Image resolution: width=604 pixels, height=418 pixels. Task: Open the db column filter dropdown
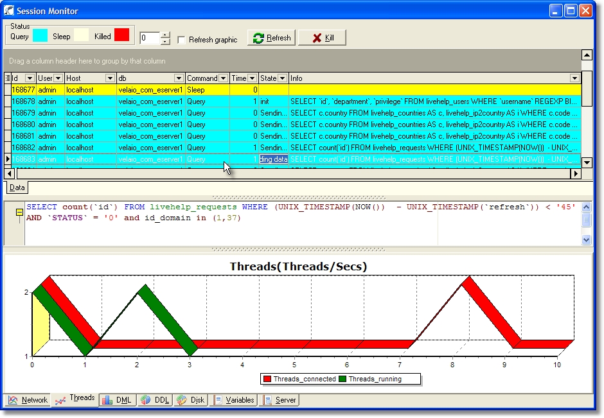coord(179,78)
